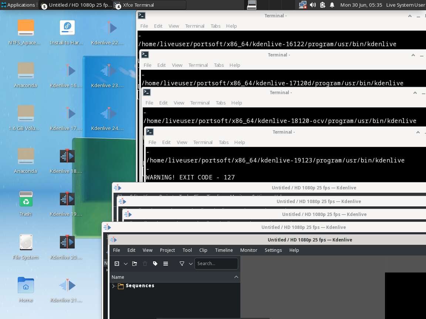Click the Delete (trash) icon in bin toolbar
This screenshot has width=426, height=319.
click(145, 263)
